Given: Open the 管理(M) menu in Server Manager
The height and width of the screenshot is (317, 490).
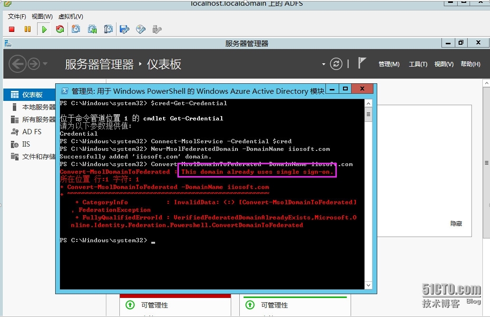Looking at the screenshot, I should [389, 64].
